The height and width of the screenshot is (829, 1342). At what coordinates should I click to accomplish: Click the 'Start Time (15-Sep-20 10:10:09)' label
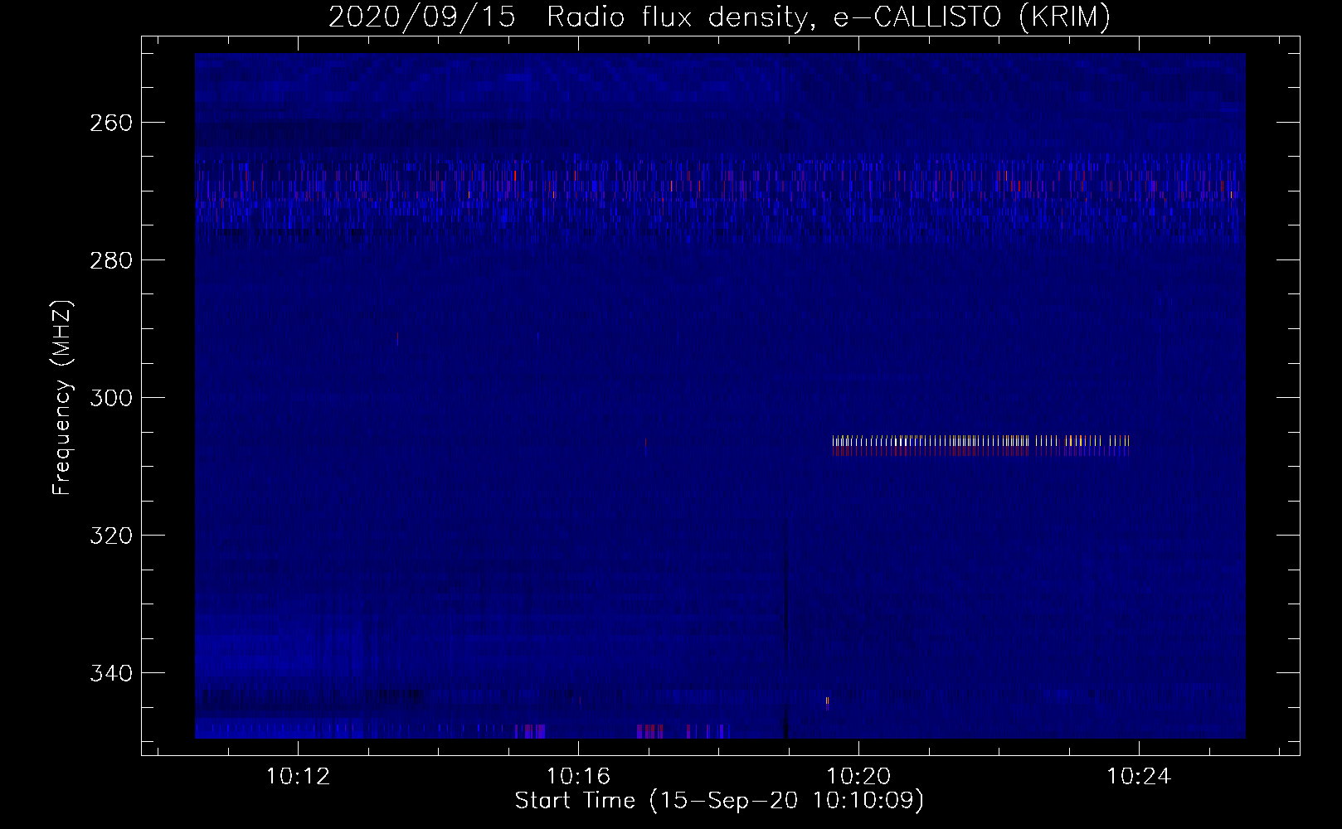[719, 800]
